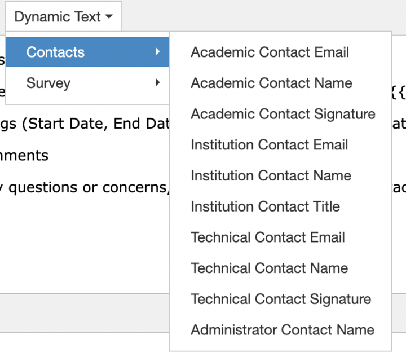This screenshot has width=406, height=361.
Task: Select Institution Contact Name
Action: [x=271, y=175]
